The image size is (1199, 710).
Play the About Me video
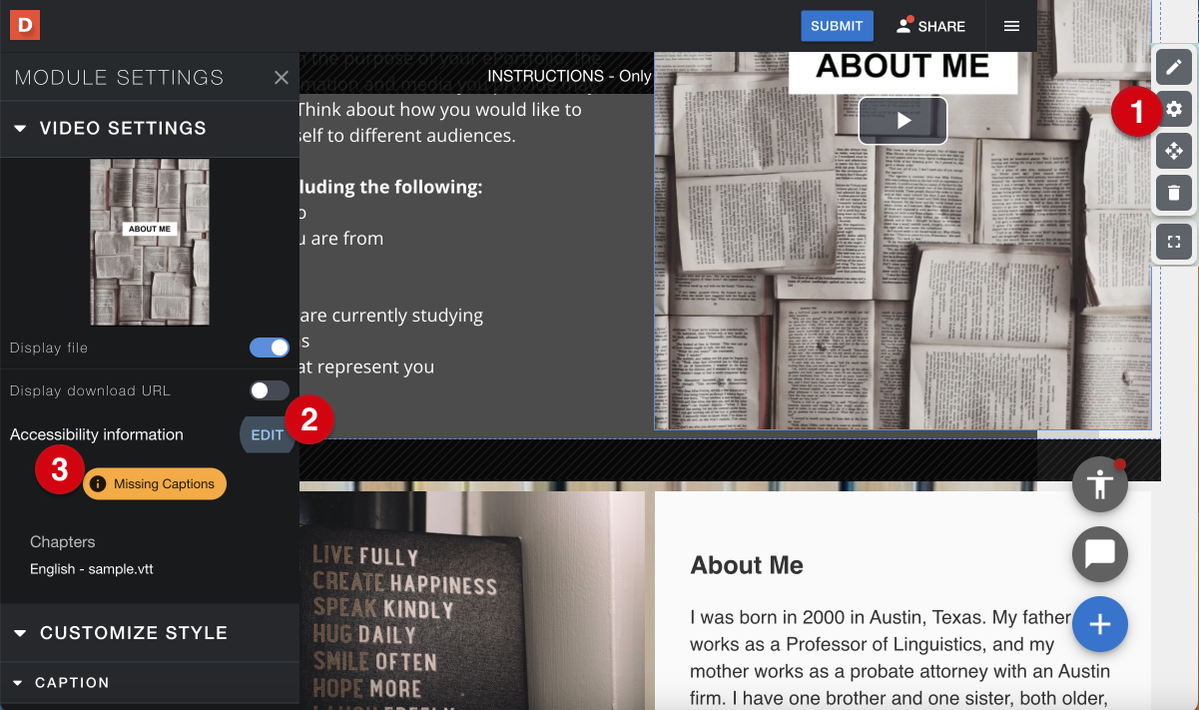pyautogui.click(x=902, y=121)
